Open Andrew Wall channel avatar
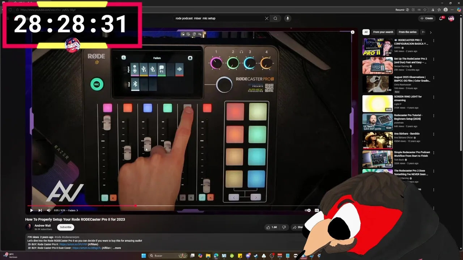Image resolution: width=463 pixels, height=260 pixels. click(29, 227)
